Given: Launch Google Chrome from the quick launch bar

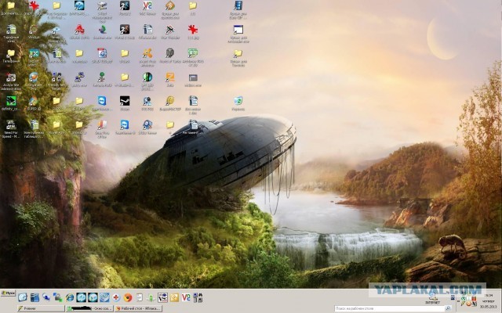Looking at the screenshot, I should pyautogui.click(x=128, y=297).
